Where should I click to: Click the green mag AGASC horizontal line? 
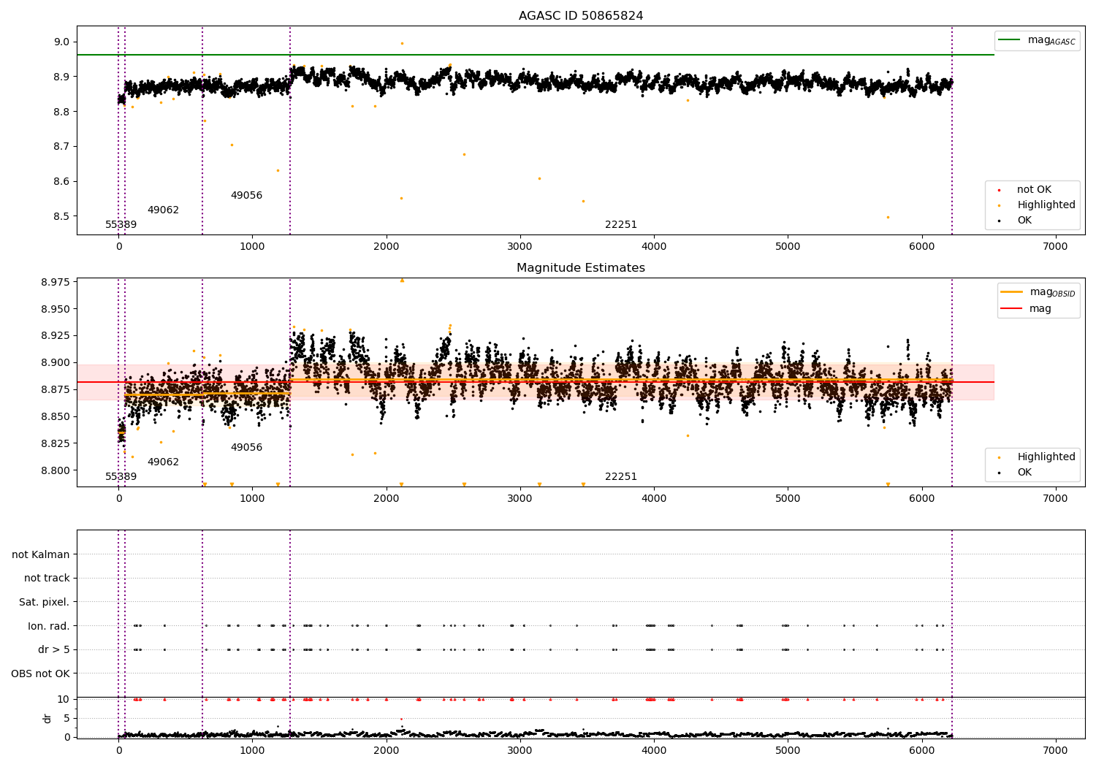[536, 55]
